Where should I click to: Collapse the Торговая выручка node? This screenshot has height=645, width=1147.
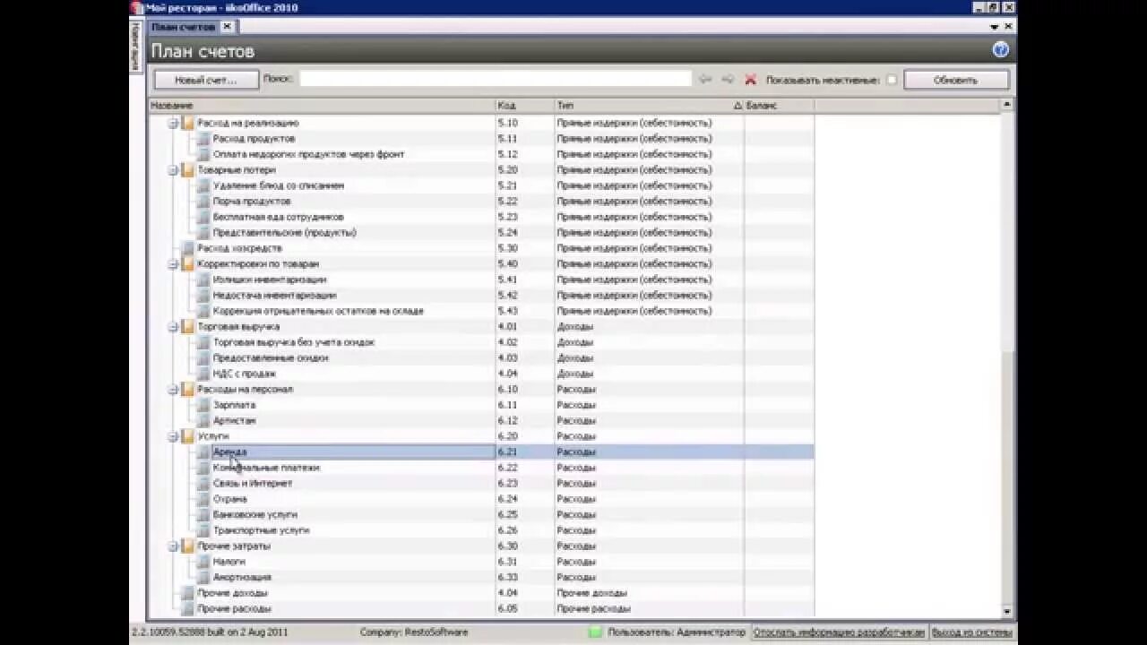(x=174, y=326)
